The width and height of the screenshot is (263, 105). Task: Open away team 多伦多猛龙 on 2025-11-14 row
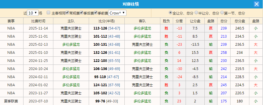(x=142, y=28)
